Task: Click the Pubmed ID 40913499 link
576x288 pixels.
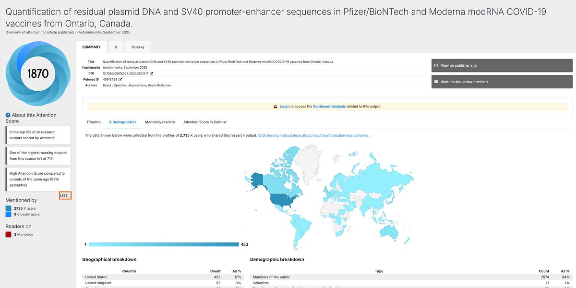Action: pos(110,79)
